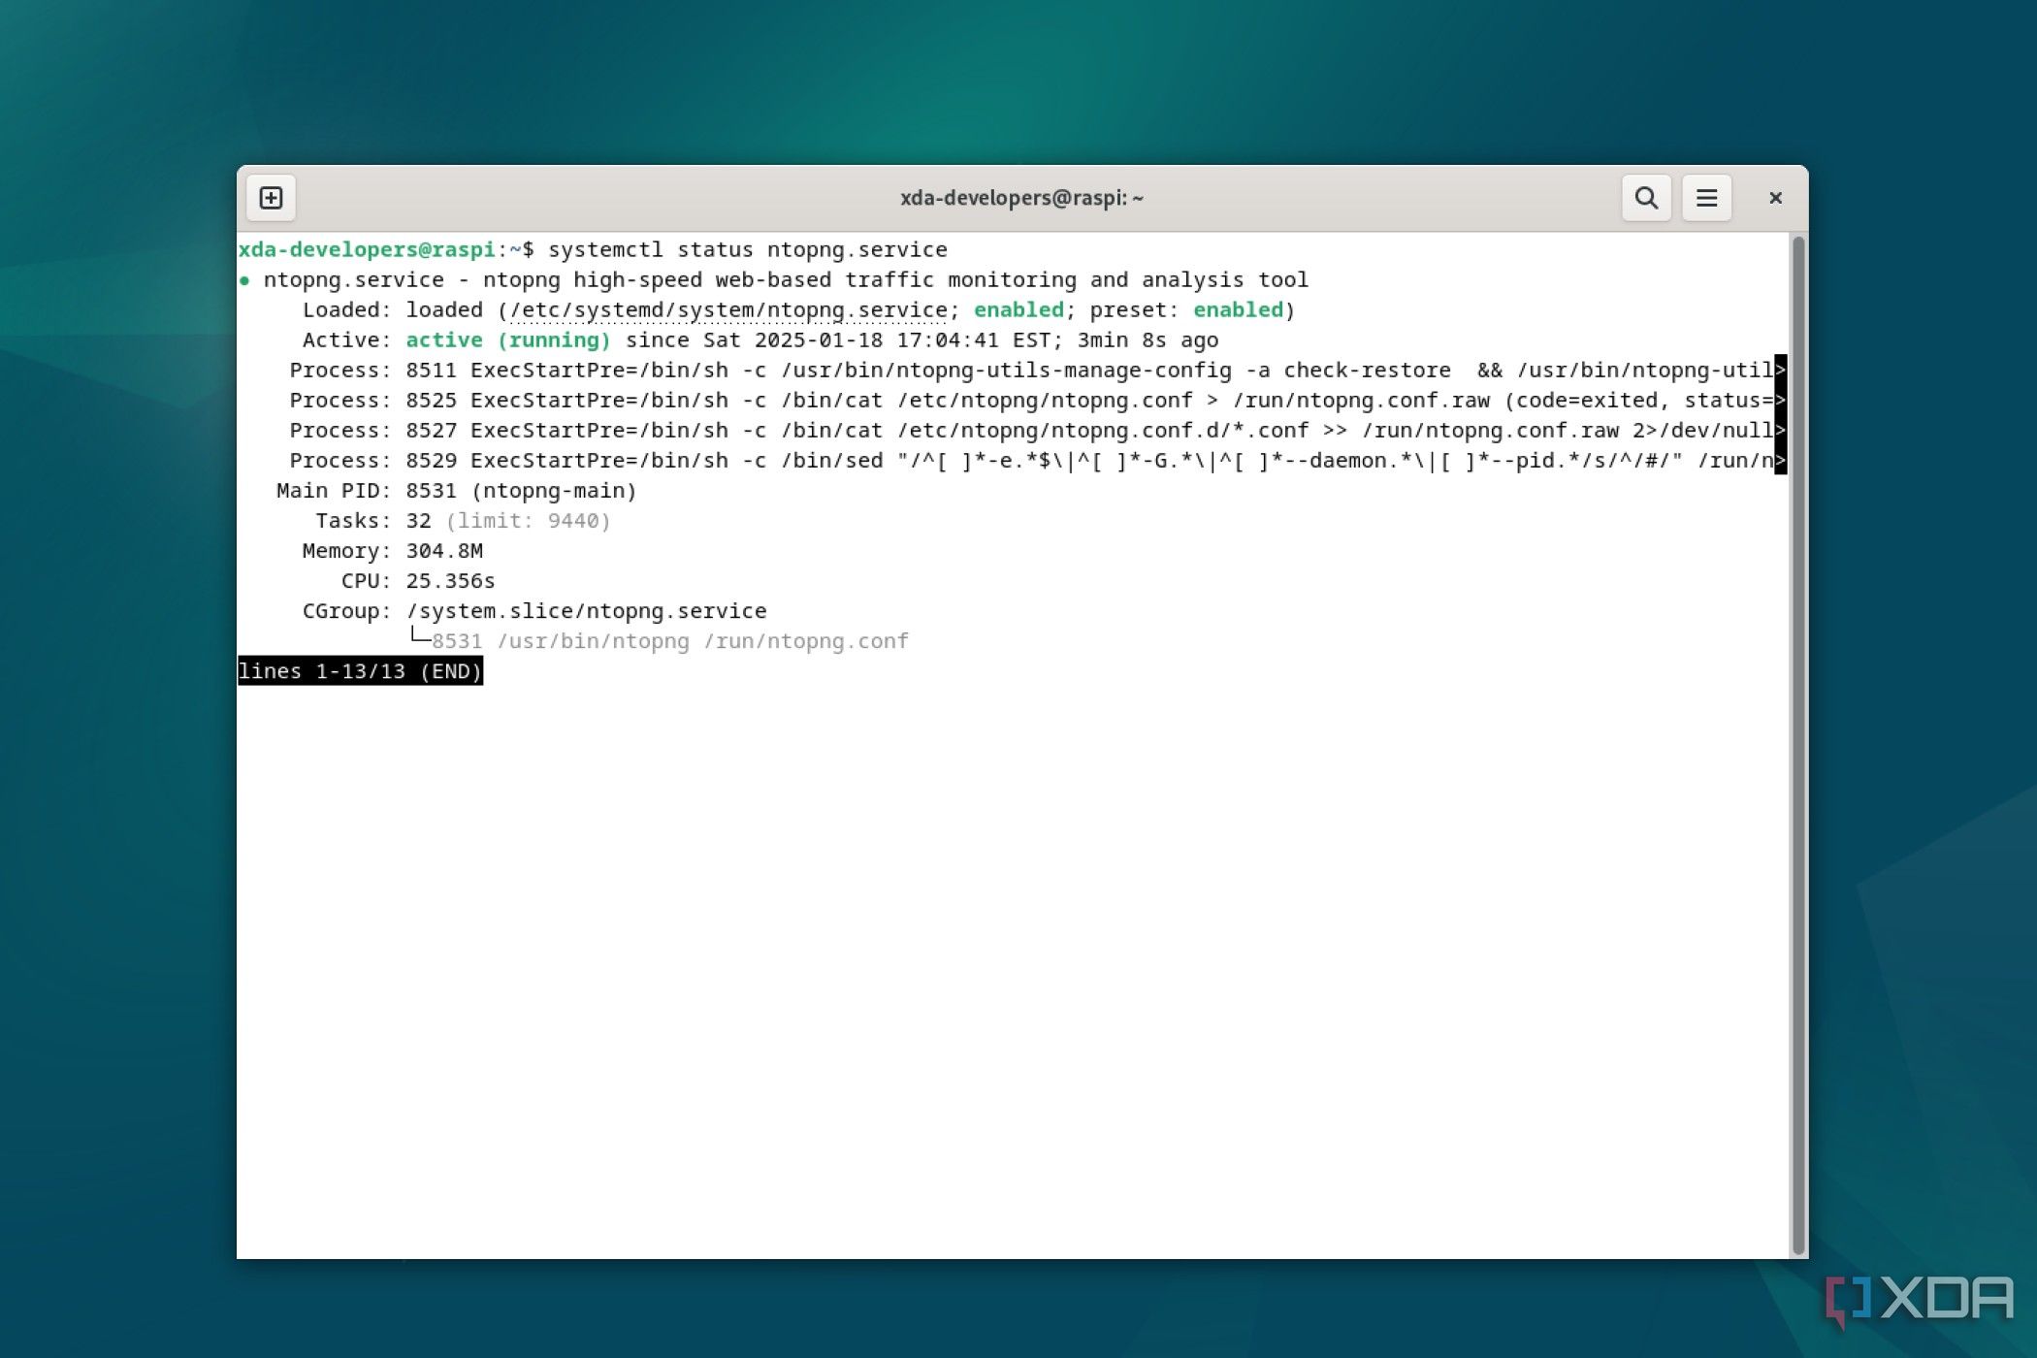This screenshot has height=1358, width=2037.
Task: Click the green 'active (running)' status text
Action: point(508,339)
